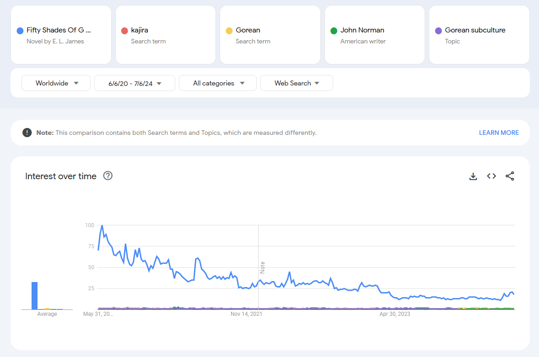Click the blue Average bar

(34, 296)
